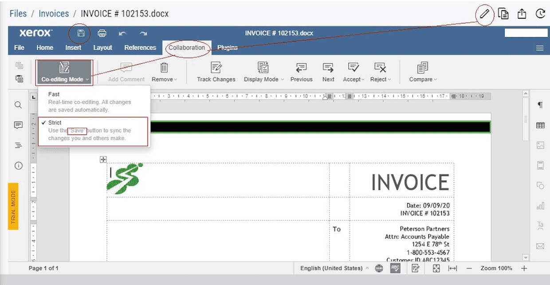Click the green logo image in the invoice
This screenshot has width=550, height=285.
pos(125,178)
